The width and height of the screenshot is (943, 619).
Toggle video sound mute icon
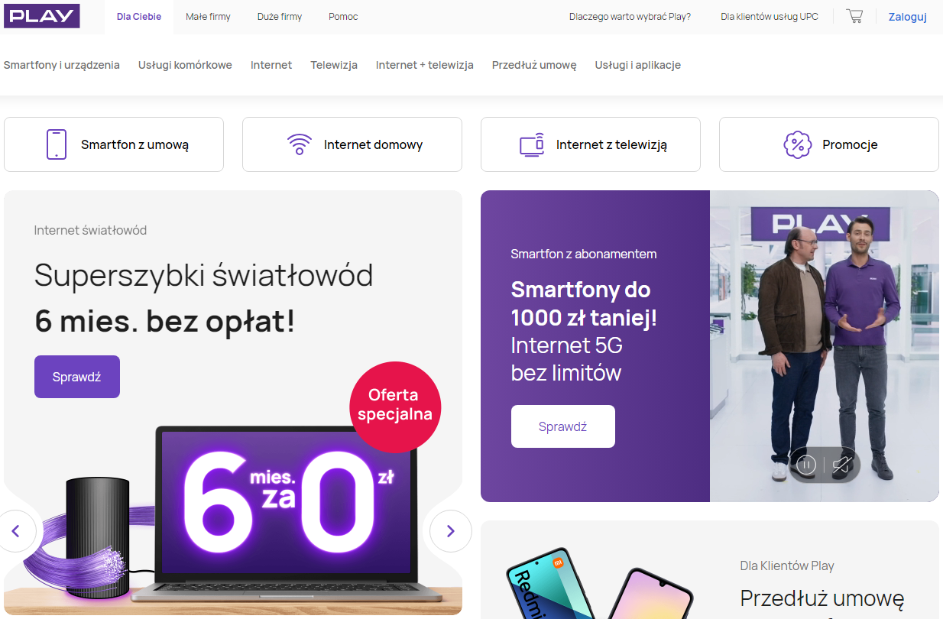[841, 465]
